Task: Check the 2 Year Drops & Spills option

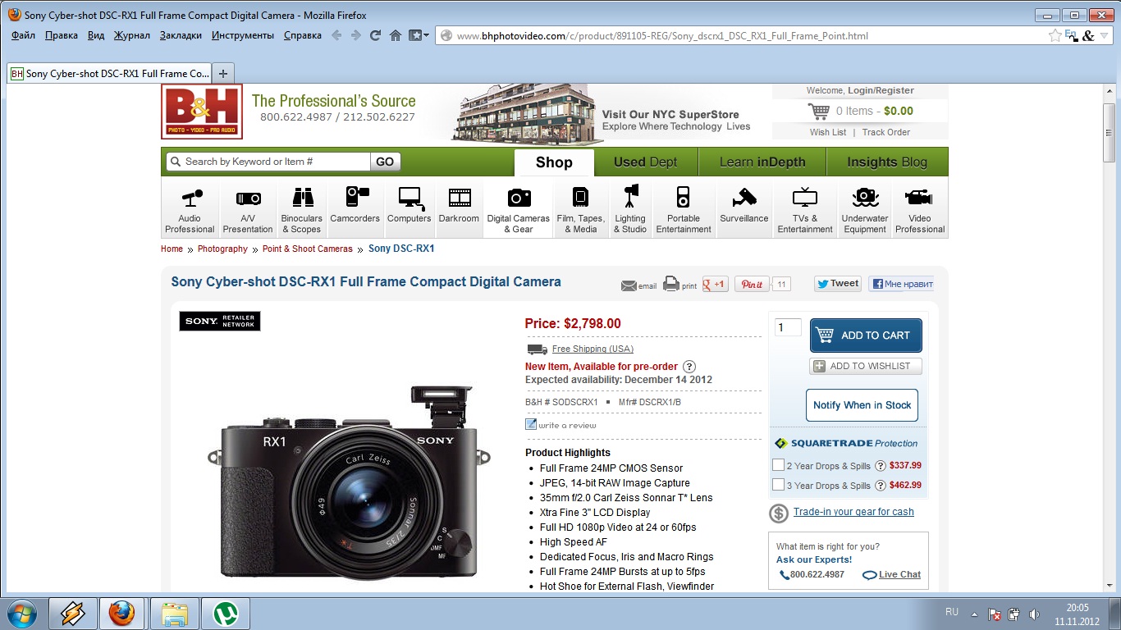Action: 779,465
